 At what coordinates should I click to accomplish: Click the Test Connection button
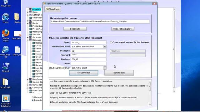[83, 73]
